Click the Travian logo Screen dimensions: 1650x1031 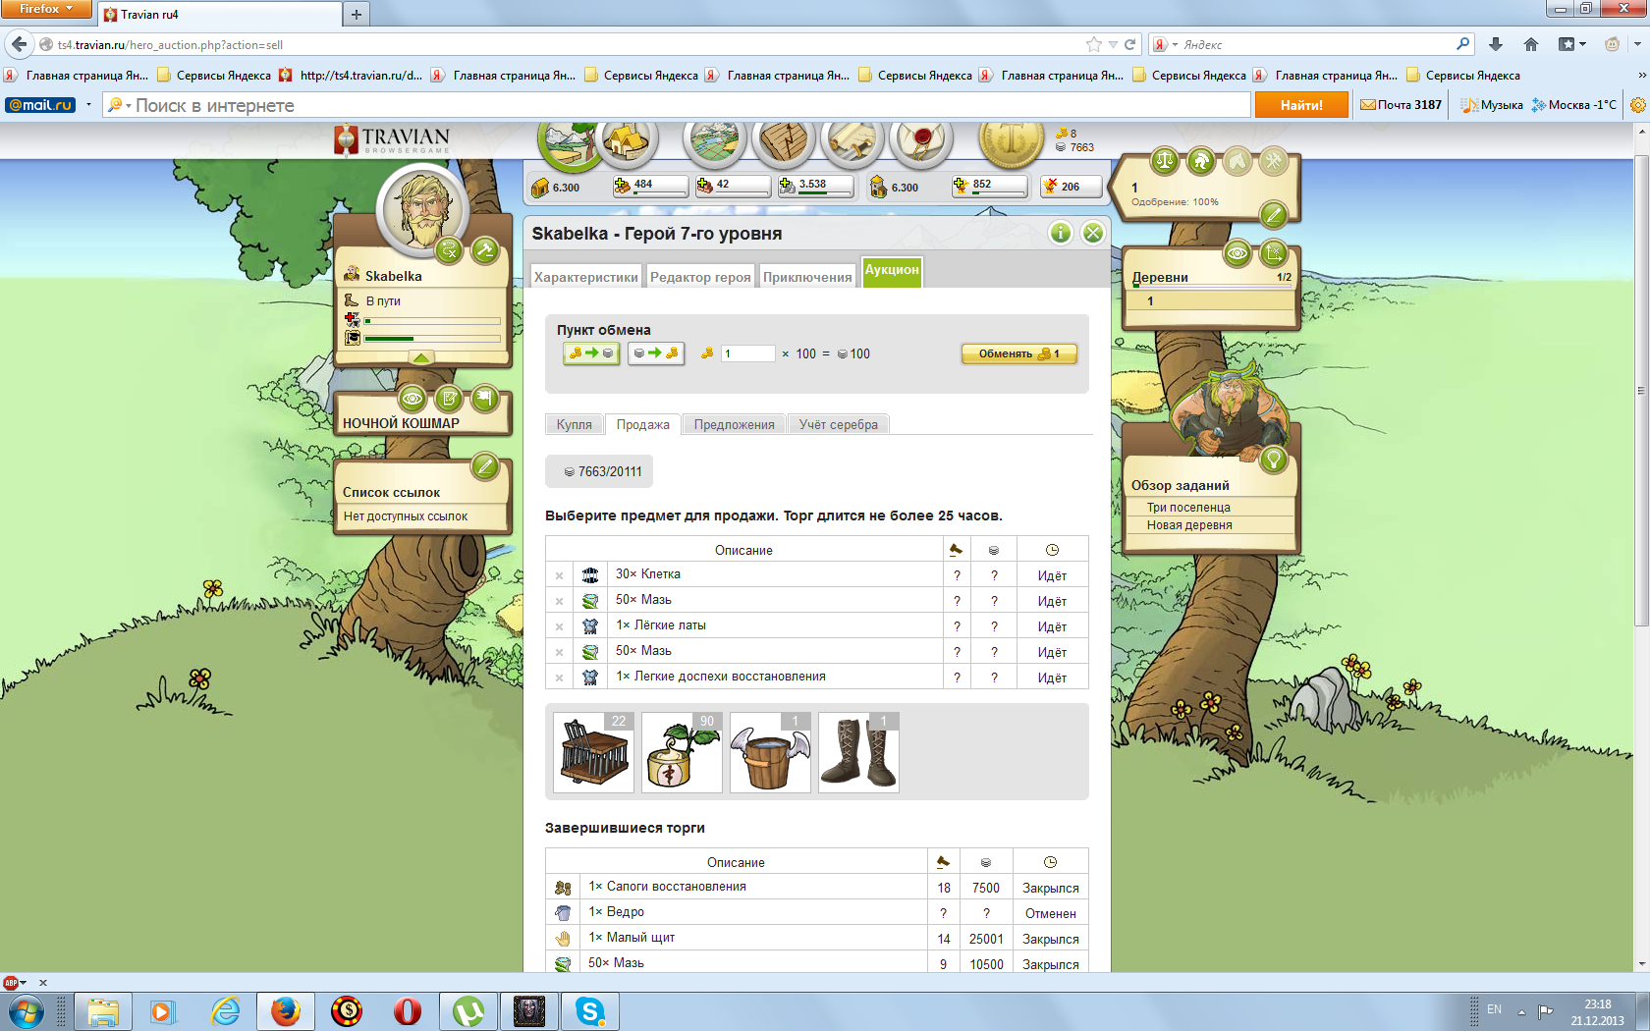[393, 139]
